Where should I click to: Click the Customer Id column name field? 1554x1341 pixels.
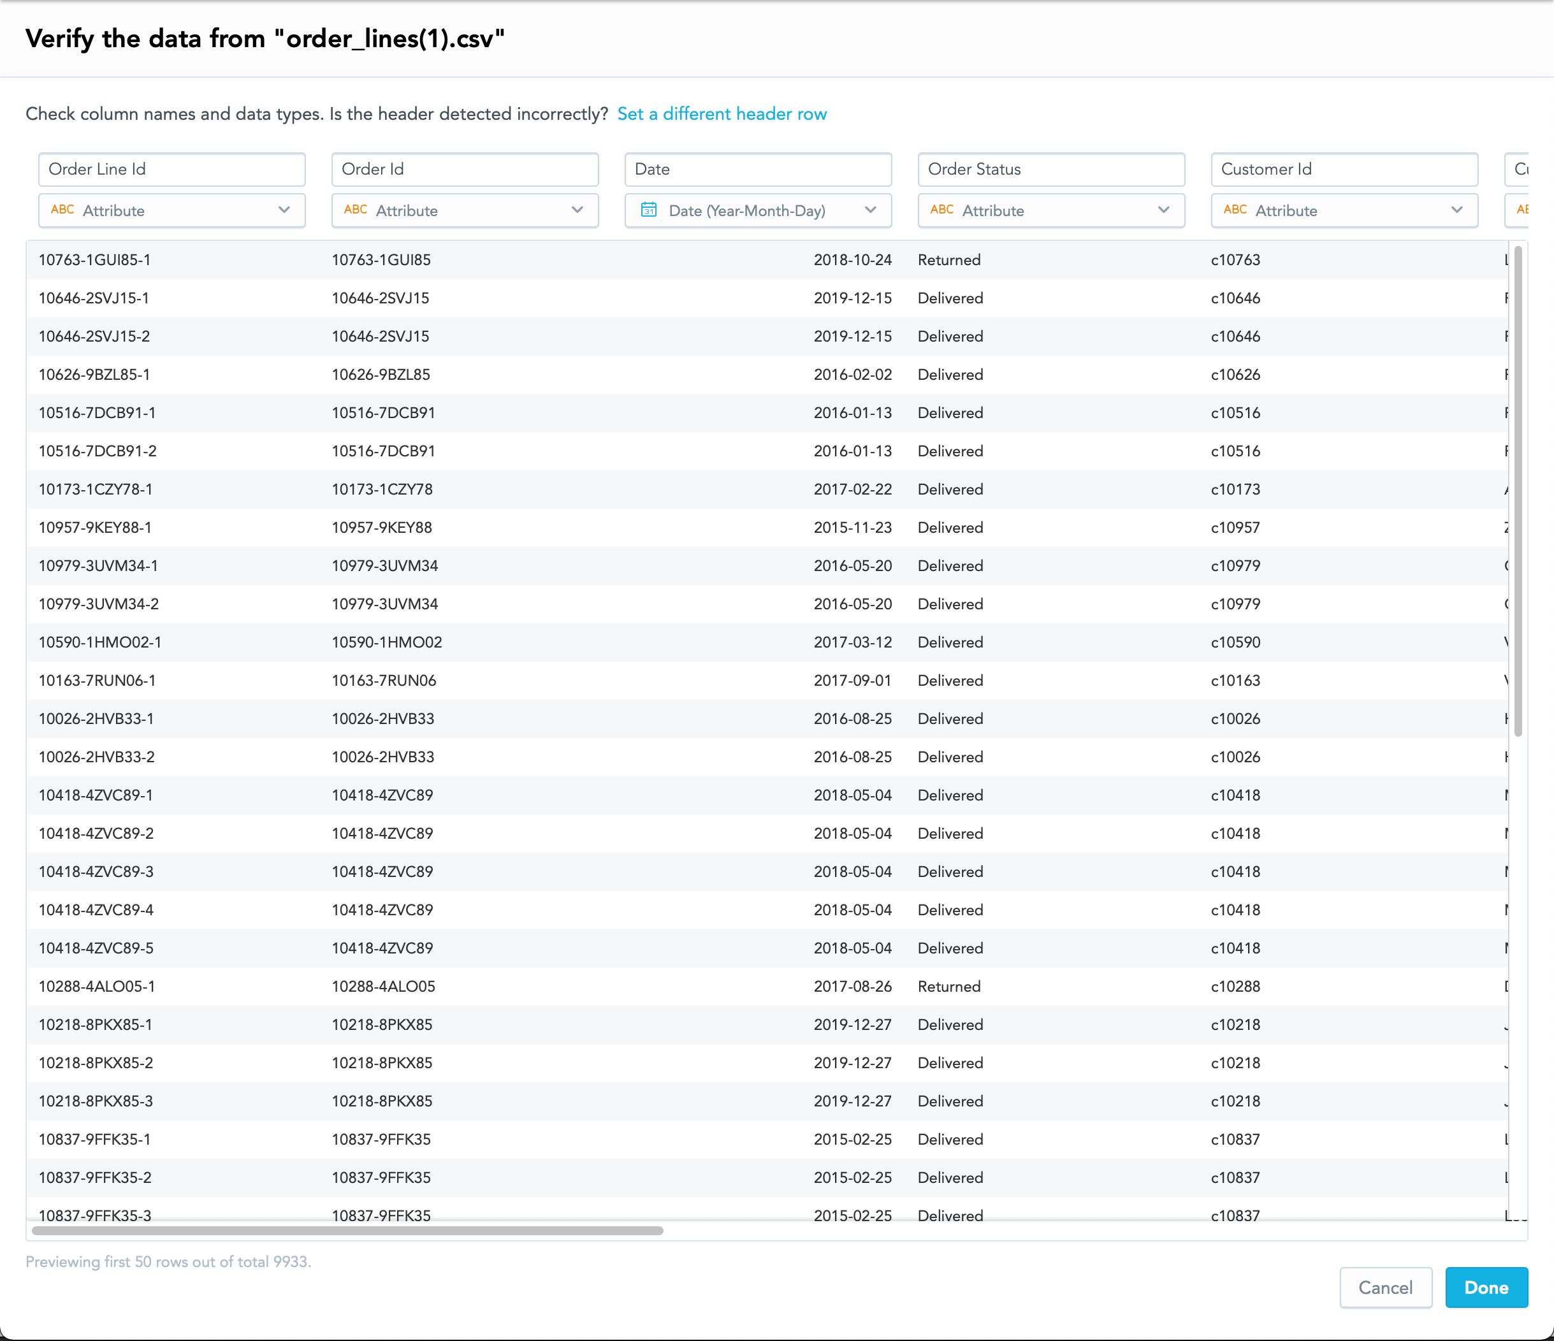pos(1345,170)
